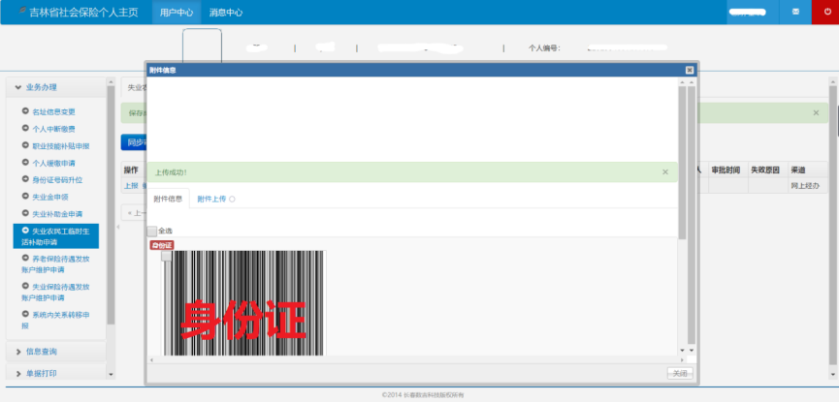Open the 消息中心 top menu

click(225, 13)
